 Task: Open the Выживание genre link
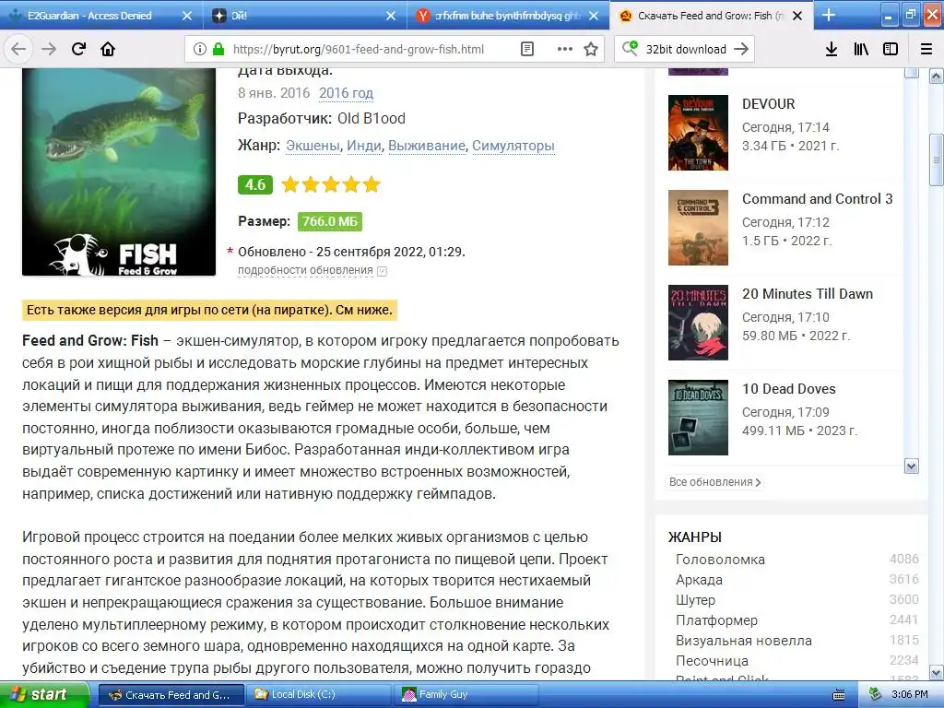(427, 146)
